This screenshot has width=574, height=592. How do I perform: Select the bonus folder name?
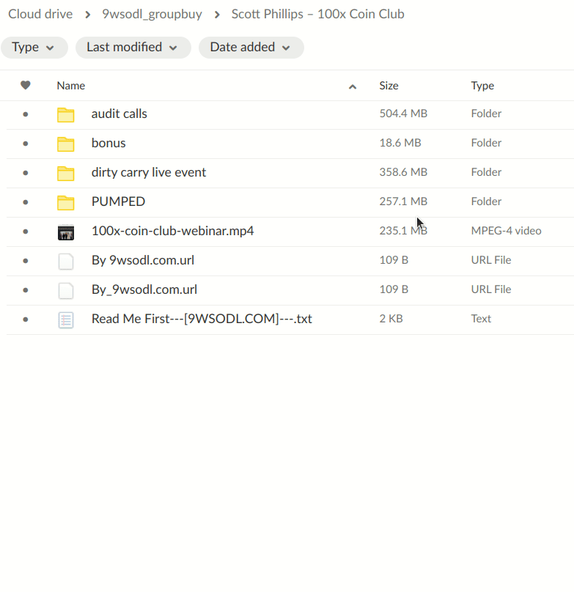(x=108, y=143)
